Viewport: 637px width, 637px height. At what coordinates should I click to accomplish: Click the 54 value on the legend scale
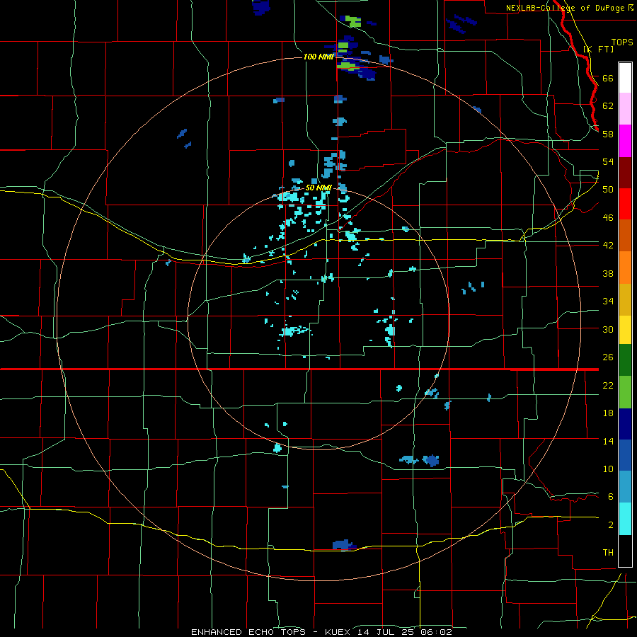(608, 161)
